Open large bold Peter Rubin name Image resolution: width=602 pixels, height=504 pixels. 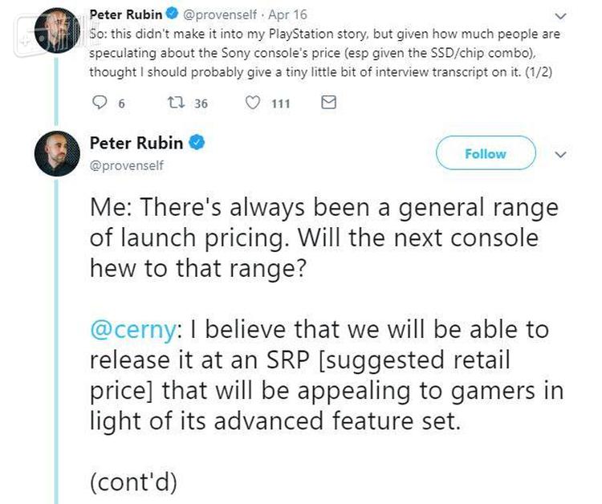click(x=136, y=144)
